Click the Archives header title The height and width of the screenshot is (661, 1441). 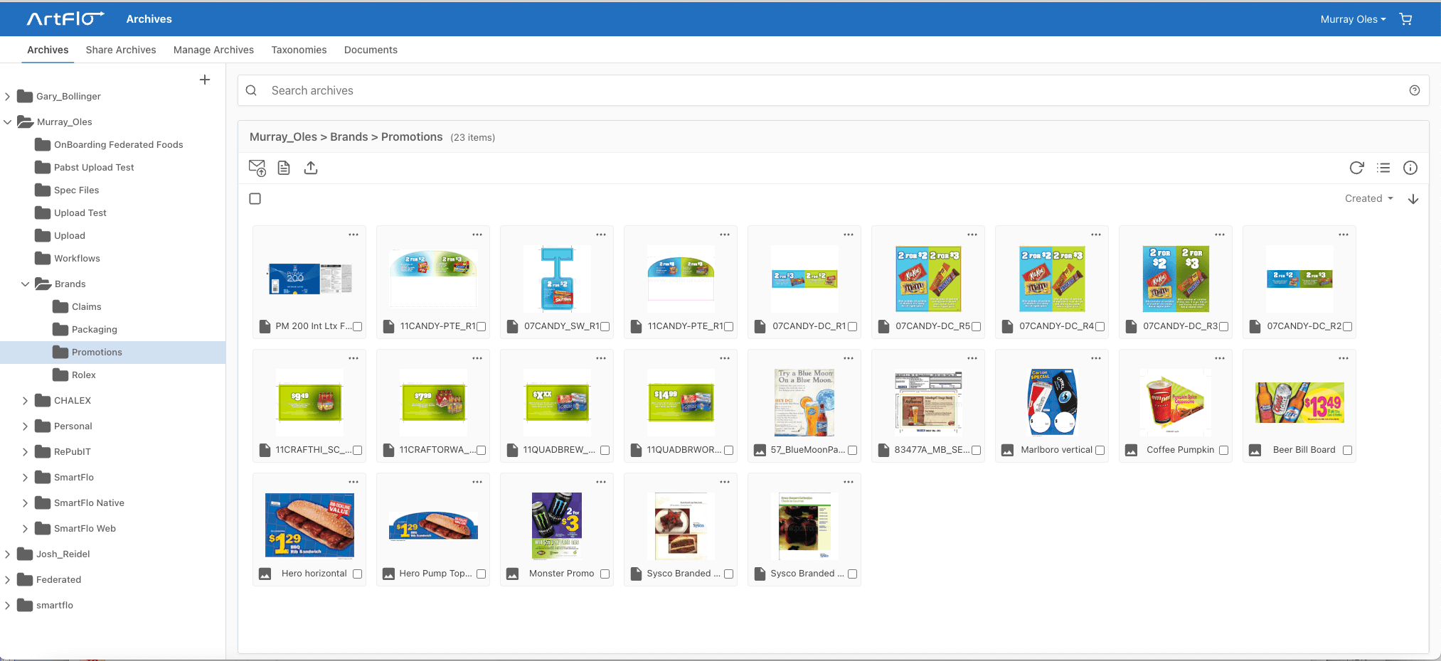tap(149, 19)
